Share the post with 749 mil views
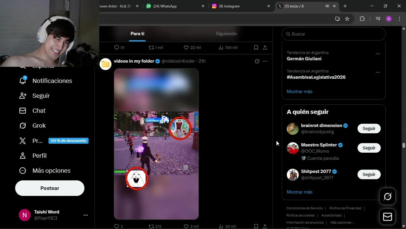Screen dimensions: 406x229 (x=265, y=47)
